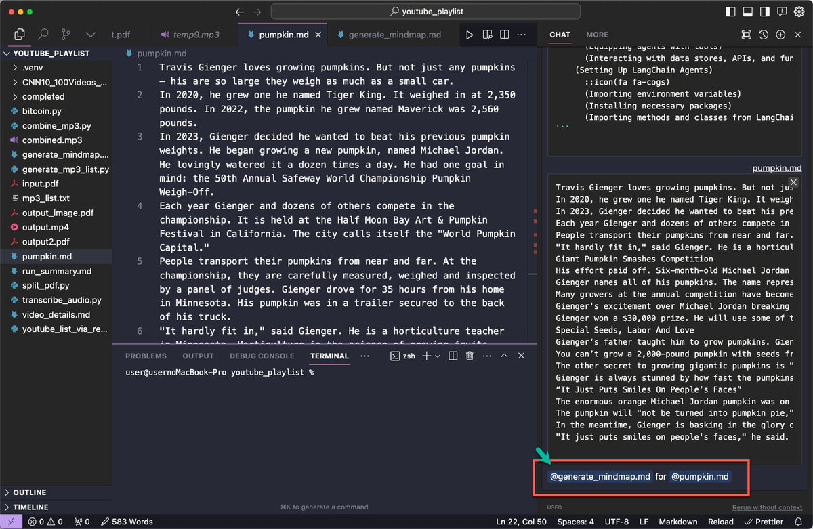Show more activity bar views chevron
This screenshot has width=813, height=529.
coord(90,34)
